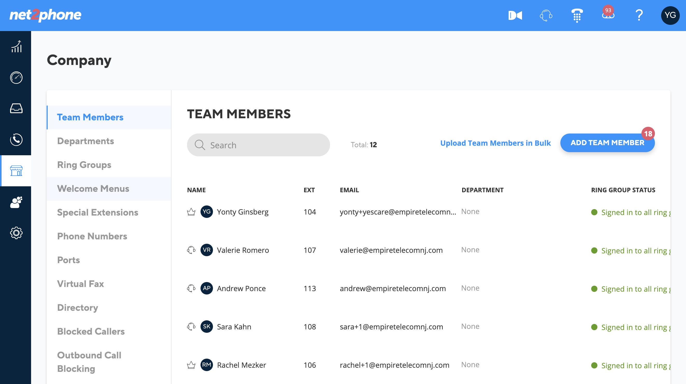Click headset icon beside Valerie Romero

click(x=191, y=250)
